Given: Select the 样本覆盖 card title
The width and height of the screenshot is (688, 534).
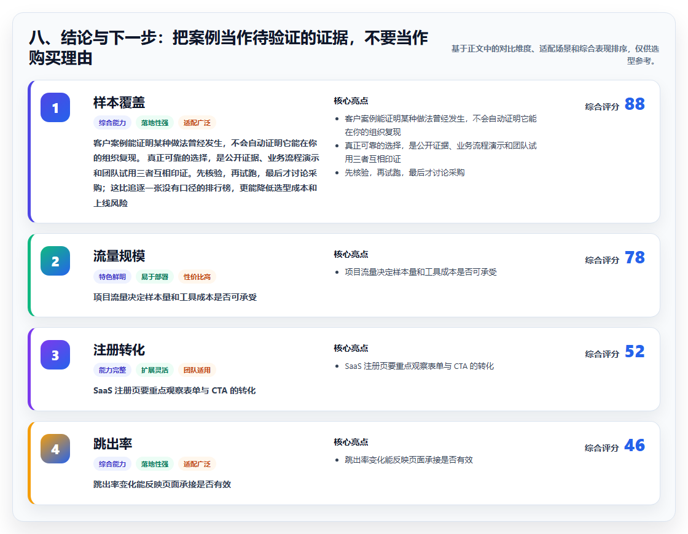Looking at the screenshot, I should 119,103.
